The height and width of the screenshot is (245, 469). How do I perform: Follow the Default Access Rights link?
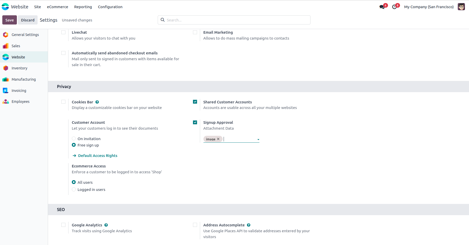98,156
